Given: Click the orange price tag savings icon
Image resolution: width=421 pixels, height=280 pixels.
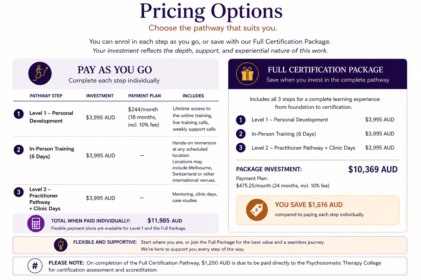Looking at the screenshot, I should [x=257, y=210].
